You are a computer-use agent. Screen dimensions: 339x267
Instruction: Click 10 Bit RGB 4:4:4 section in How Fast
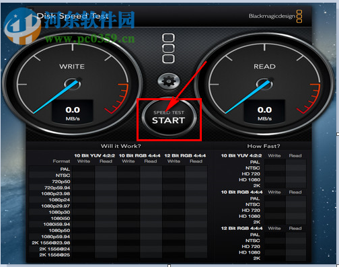pyautogui.click(x=242, y=192)
